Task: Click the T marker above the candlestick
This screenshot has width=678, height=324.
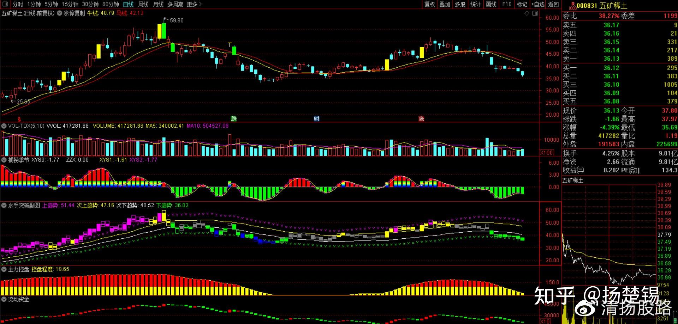Action: click(230, 45)
